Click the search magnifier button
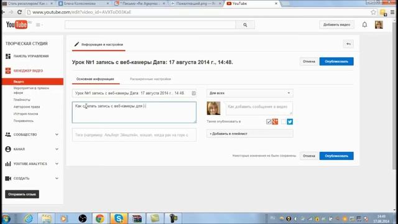 point(245,25)
